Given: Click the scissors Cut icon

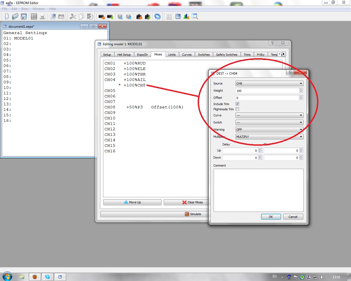Looking at the screenshot, I should (73, 16).
